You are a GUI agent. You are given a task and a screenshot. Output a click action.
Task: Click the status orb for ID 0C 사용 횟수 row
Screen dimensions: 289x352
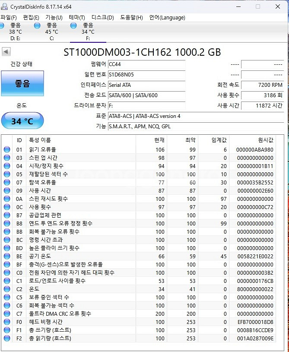click(x=7, y=207)
